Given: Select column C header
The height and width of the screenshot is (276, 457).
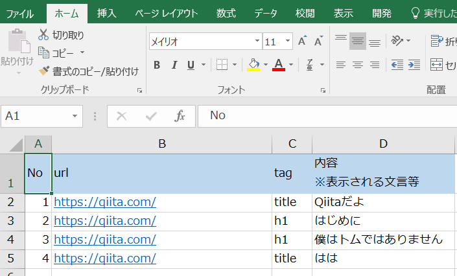Looking at the screenshot, I should coord(292,144).
